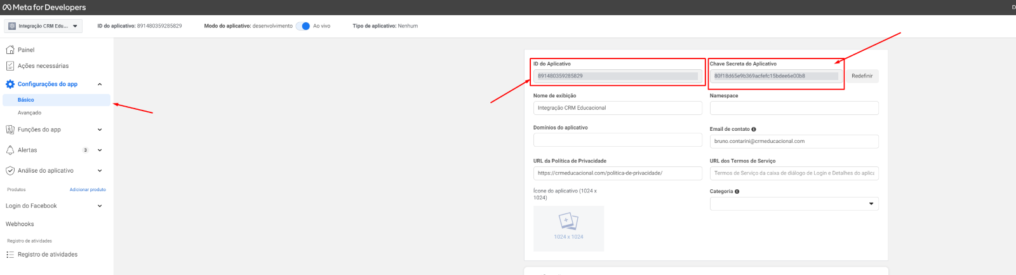Click the header app ID 891480359285829
The width and height of the screenshot is (1016, 275).
coord(159,26)
